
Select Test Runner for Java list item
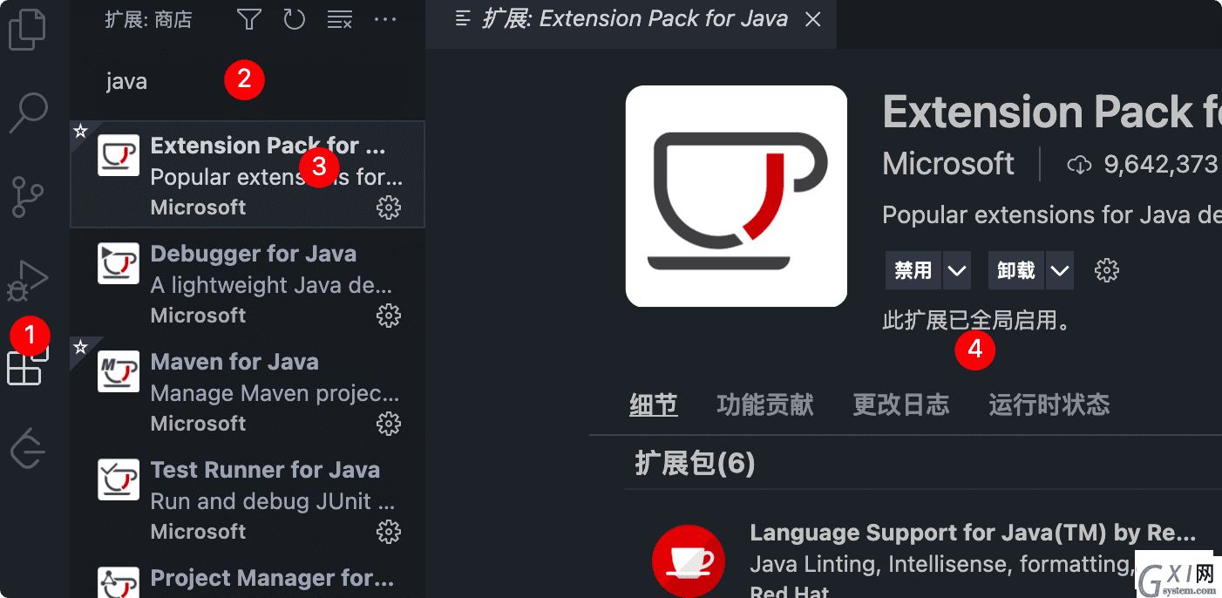[248, 499]
